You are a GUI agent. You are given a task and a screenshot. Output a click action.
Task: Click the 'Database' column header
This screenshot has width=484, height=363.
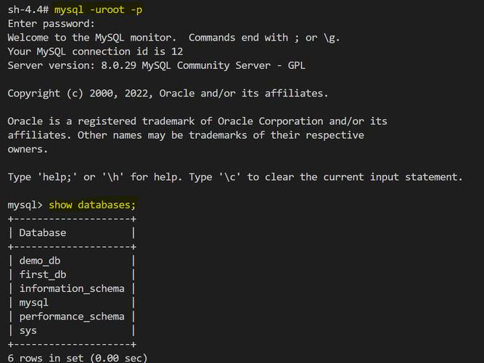coord(43,233)
